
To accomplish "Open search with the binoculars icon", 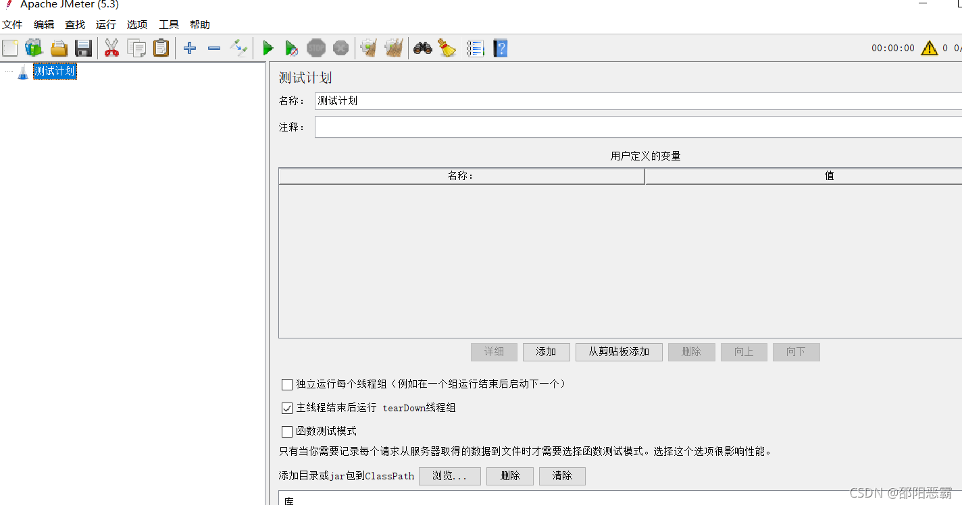I will pyautogui.click(x=423, y=48).
